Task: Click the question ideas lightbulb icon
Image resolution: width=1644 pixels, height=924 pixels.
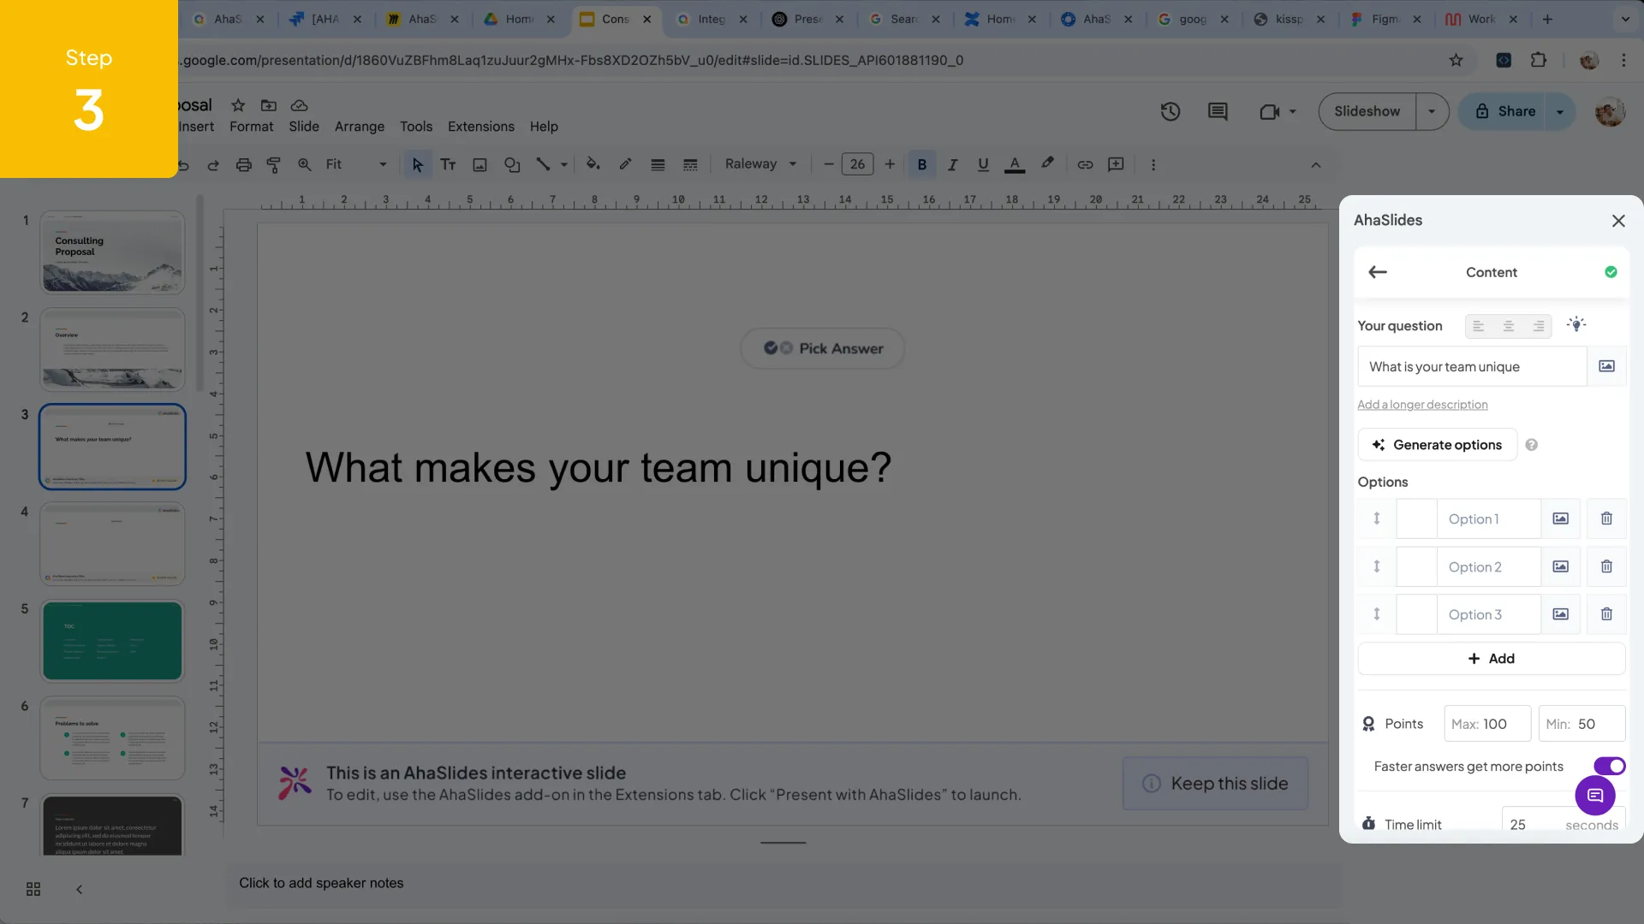Action: [x=1577, y=324]
